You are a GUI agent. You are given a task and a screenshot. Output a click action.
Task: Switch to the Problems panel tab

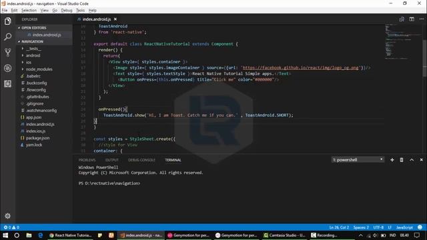tap(87, 160)
